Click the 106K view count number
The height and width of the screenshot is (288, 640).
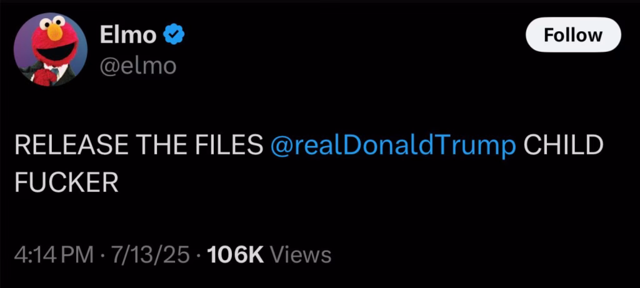[x=236, y=255]
